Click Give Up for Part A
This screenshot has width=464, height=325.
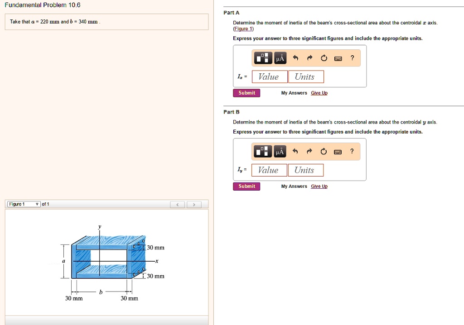click(x=319, y=93)
